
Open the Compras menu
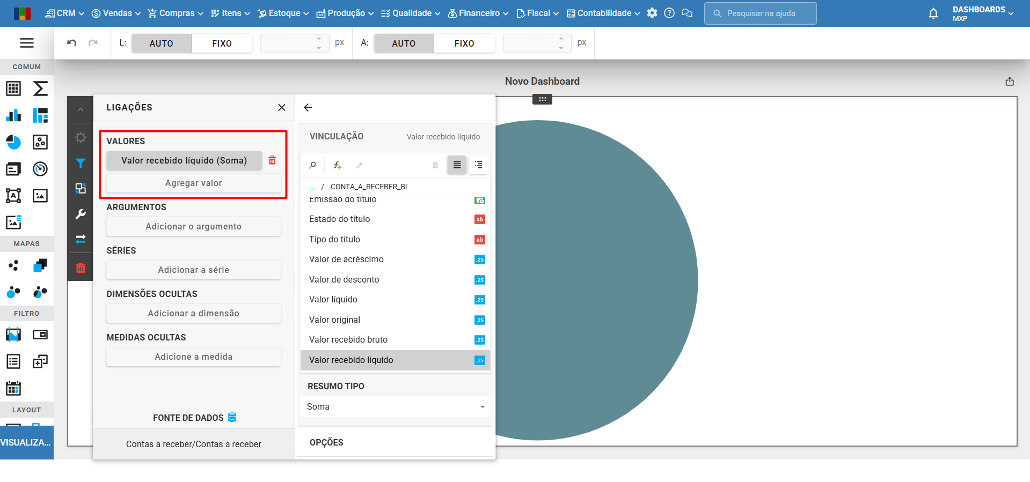(176, 13)
